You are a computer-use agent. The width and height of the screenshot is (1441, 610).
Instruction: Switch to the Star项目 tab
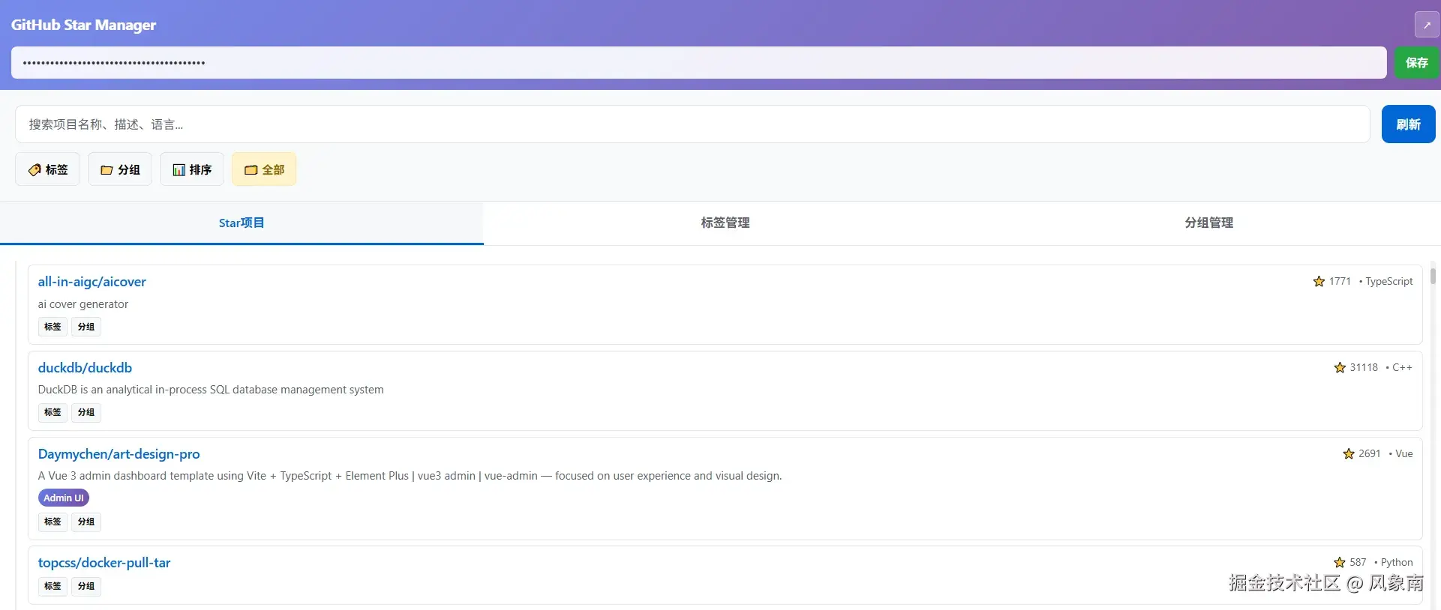[242, 223]
